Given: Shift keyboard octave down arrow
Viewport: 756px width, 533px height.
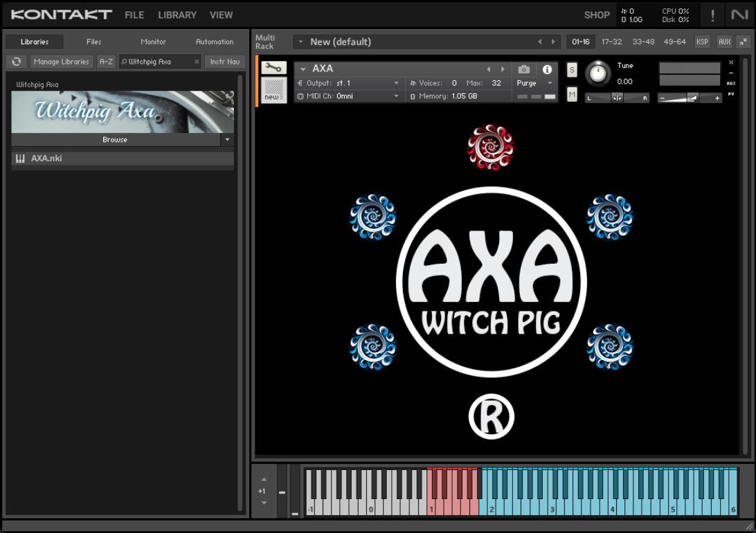Looking at the screenshot, I should [x=264, y=503].
